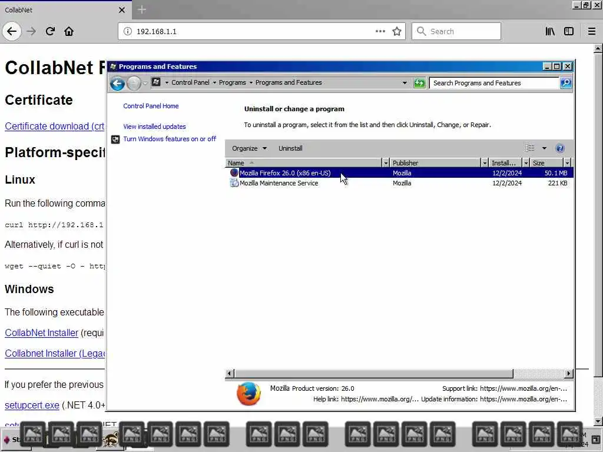Open the address bar history dropdown
Viewport: 603px width, 452px height.
coord(405,82)
